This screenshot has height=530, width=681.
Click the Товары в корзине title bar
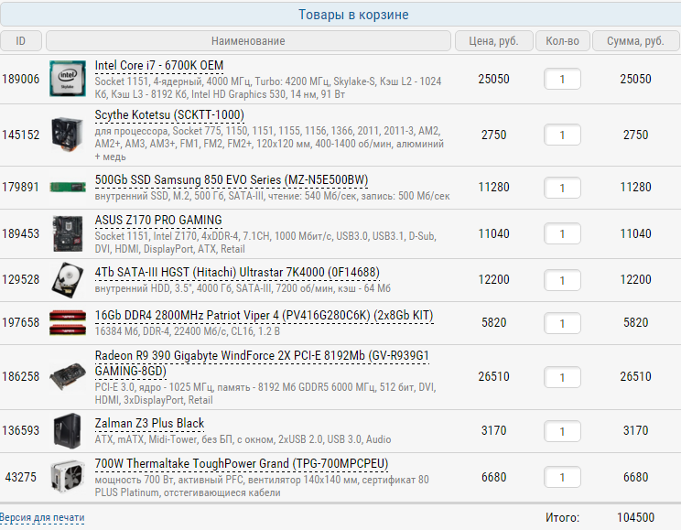[340, 15]
